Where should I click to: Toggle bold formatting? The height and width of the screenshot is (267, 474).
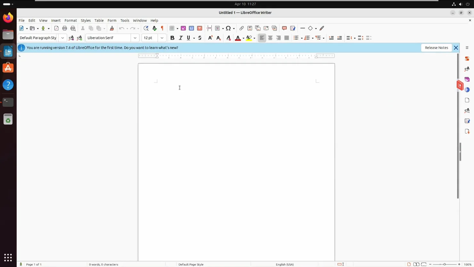(x=172, y=38)
